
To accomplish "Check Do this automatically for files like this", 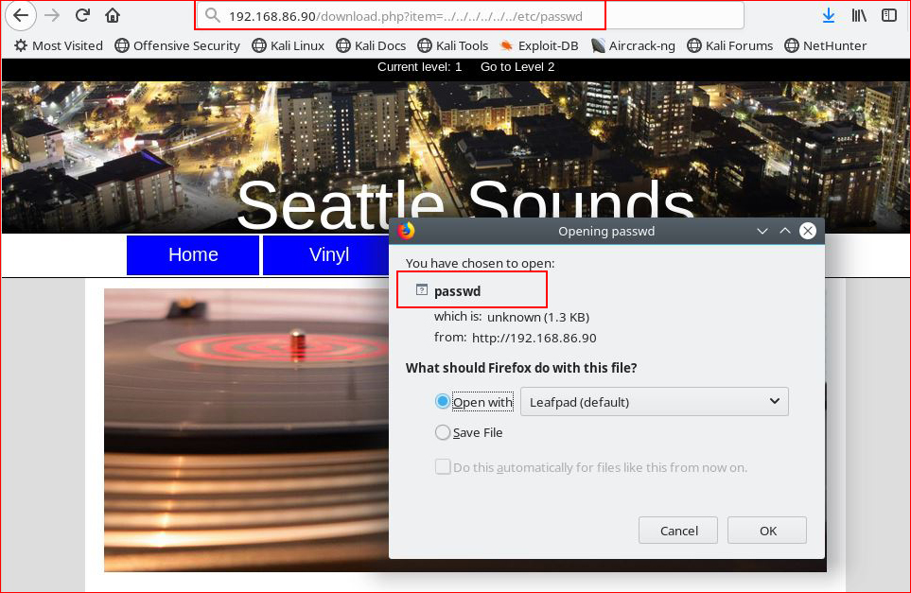I will [443, 467].
